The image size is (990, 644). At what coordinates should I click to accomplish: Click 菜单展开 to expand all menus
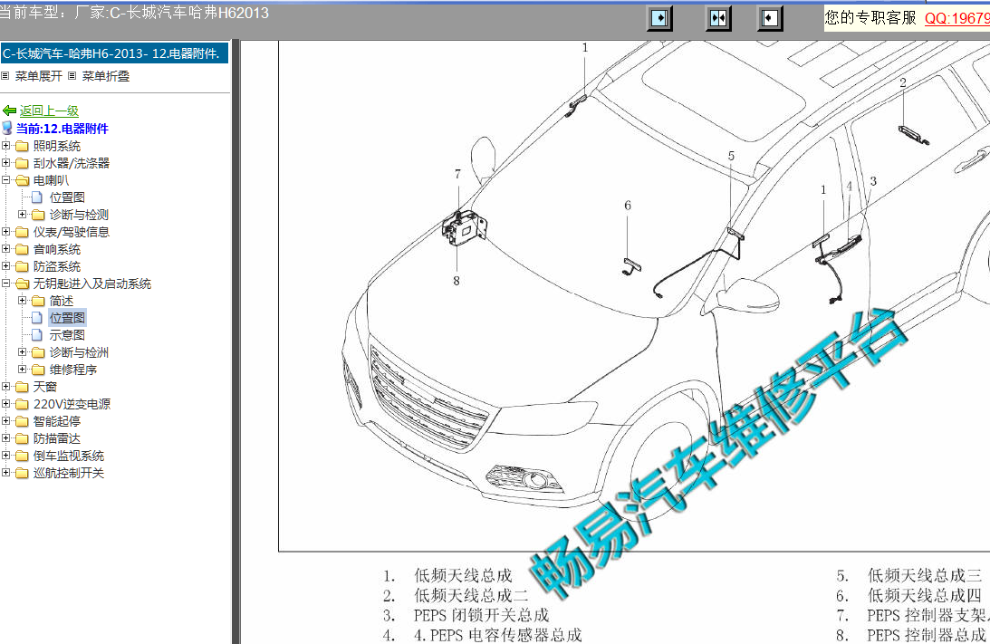pos(39,76)
